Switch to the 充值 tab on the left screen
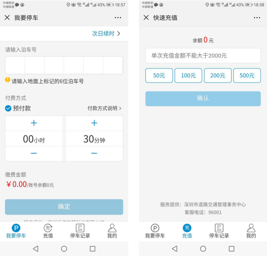The image size is (267, 256). pyautogui.click(x=48, y=231)
